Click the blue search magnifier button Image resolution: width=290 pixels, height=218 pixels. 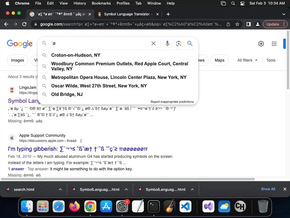[x=190, y=43]
